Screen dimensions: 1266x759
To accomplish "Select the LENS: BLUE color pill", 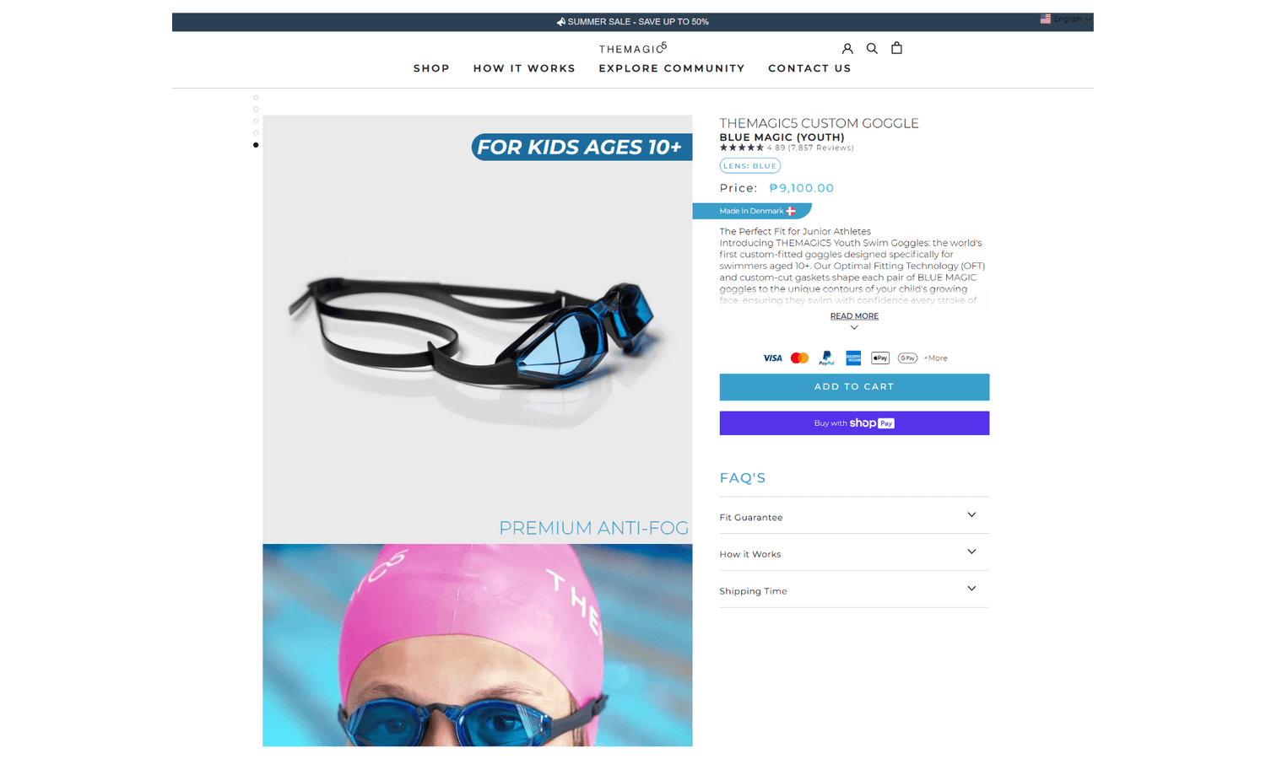I will click(x=749, y=166).
